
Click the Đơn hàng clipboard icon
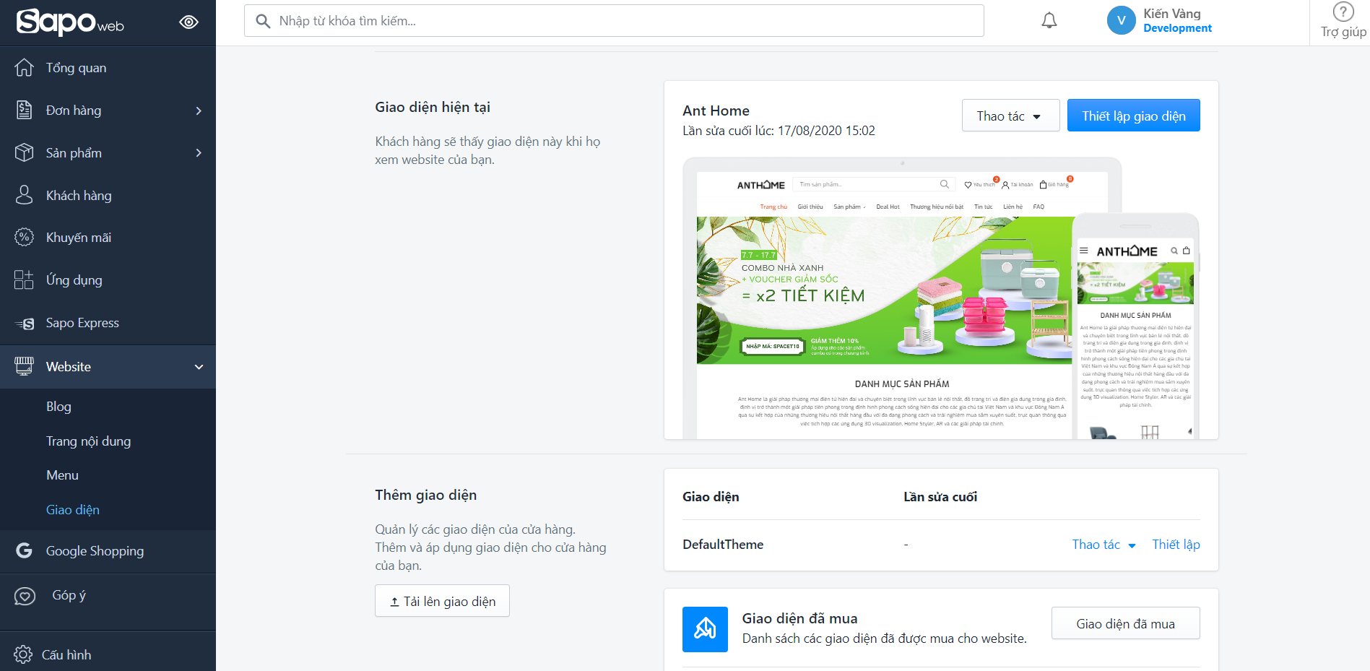pyautogui.click(x=24, y=111)
